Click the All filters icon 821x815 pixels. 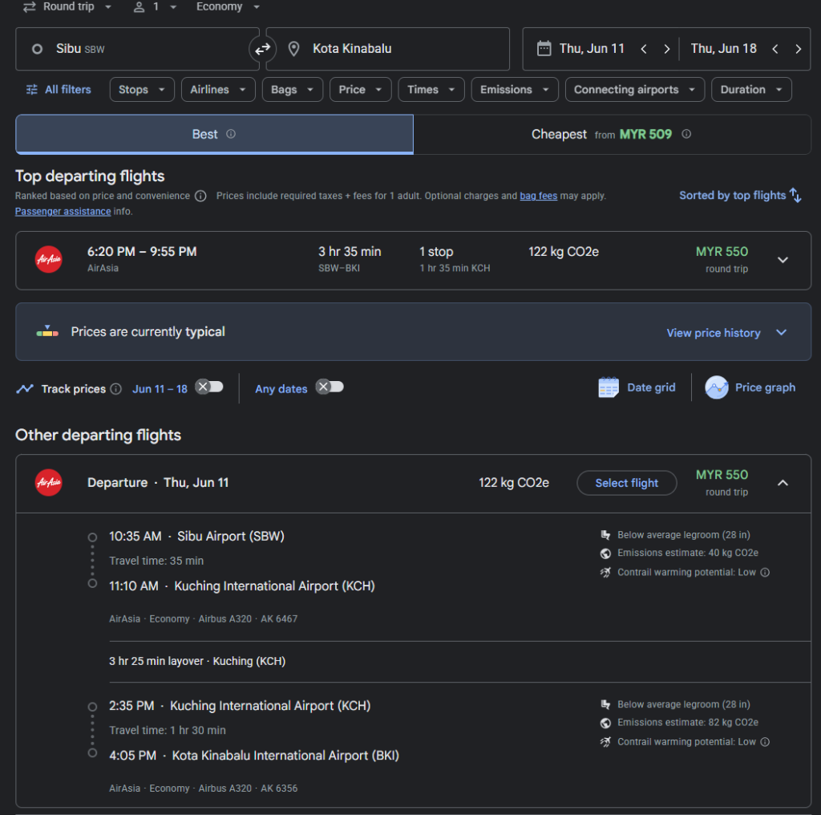pos(32,90)
